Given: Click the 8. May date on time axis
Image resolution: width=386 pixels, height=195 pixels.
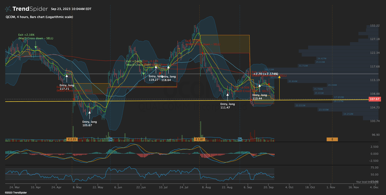Looking at the screenshot, I should [77, 187].
